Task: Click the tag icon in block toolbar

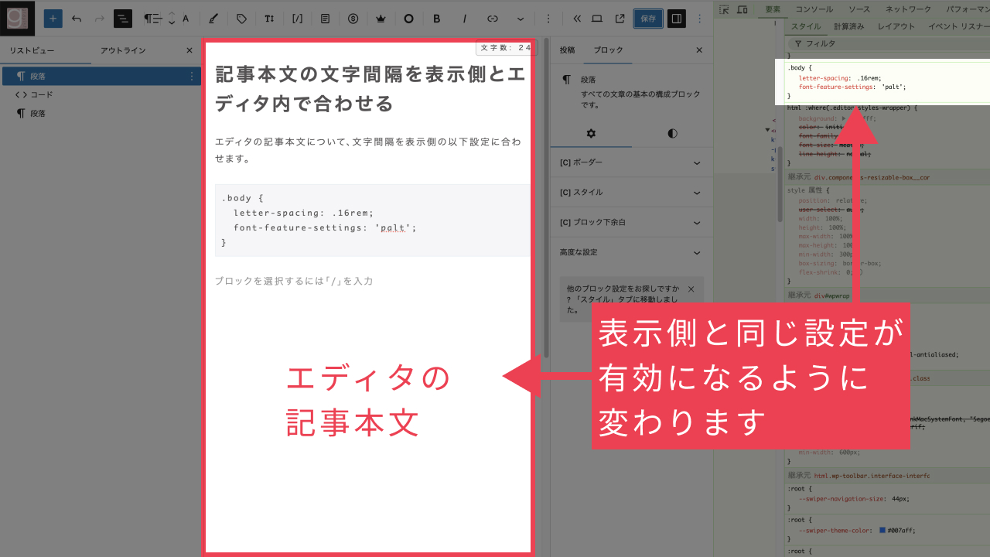Action: coord(241,18)
